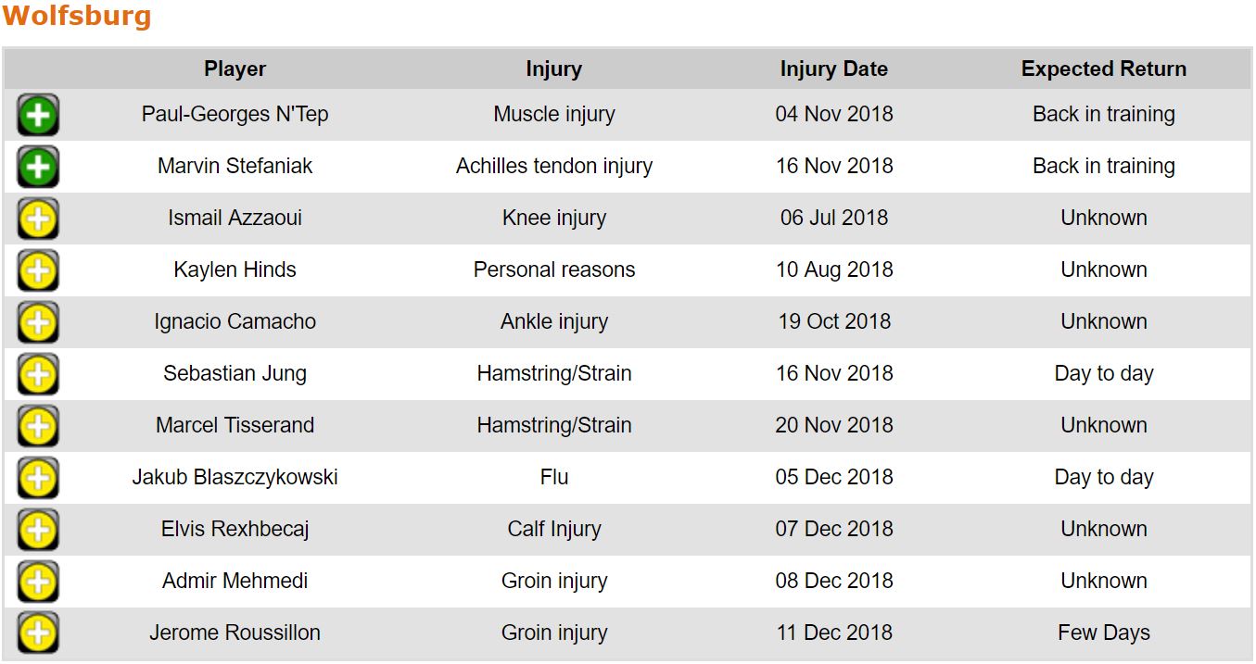
Task: Select player name Jakub Blaszczykowski
Action: pos(235,478)
